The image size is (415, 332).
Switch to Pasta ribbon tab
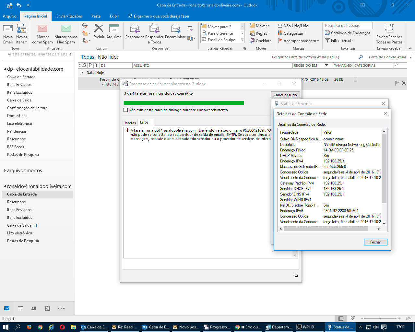pos(96,16)
